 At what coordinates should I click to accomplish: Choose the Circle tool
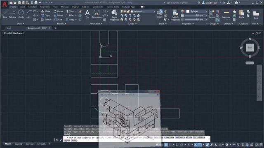(x=21, y=14)
